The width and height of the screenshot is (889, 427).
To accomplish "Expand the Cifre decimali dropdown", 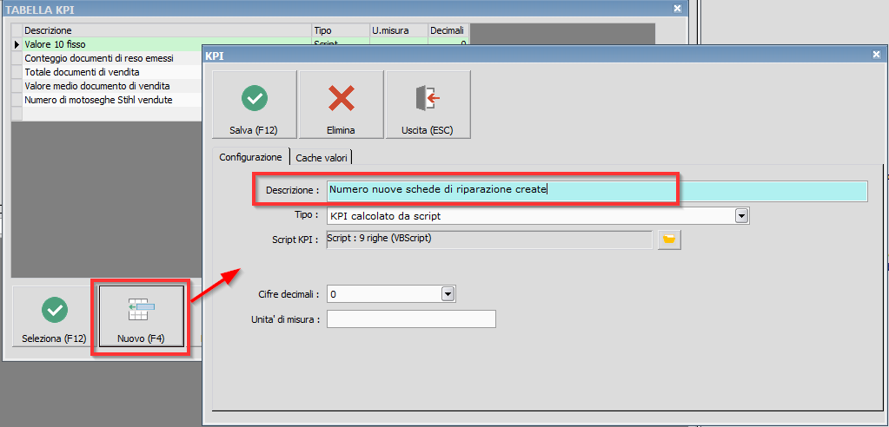I will (x=448, y=294).
